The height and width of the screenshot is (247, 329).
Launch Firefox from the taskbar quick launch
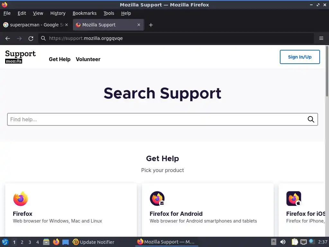point(56,242)
